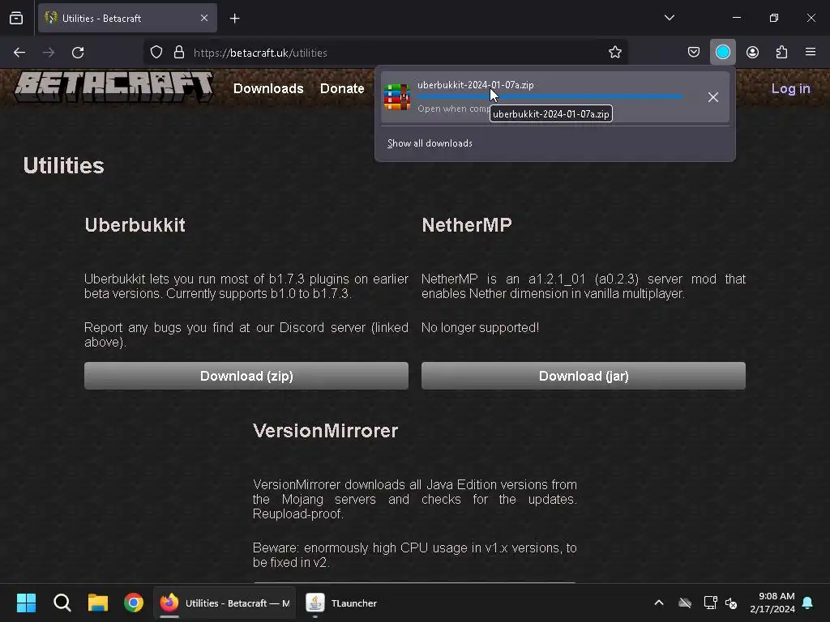Click the Betacraft logo

pyautogui.click(x=113, y=87)
